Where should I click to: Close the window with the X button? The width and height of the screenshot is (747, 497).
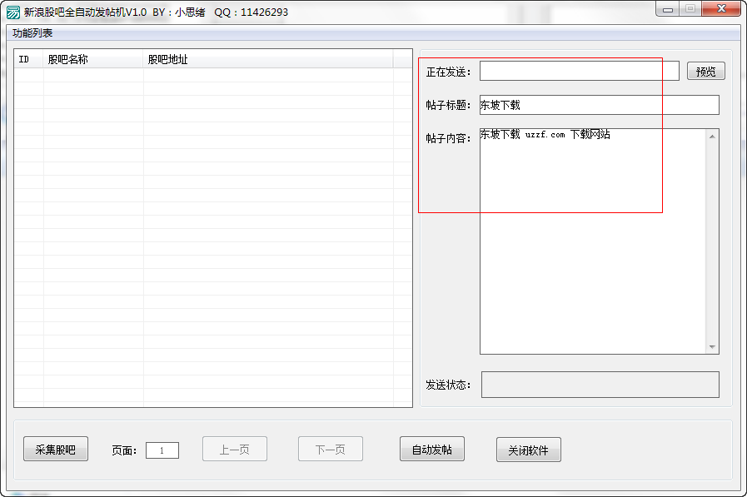coord(721,8)
